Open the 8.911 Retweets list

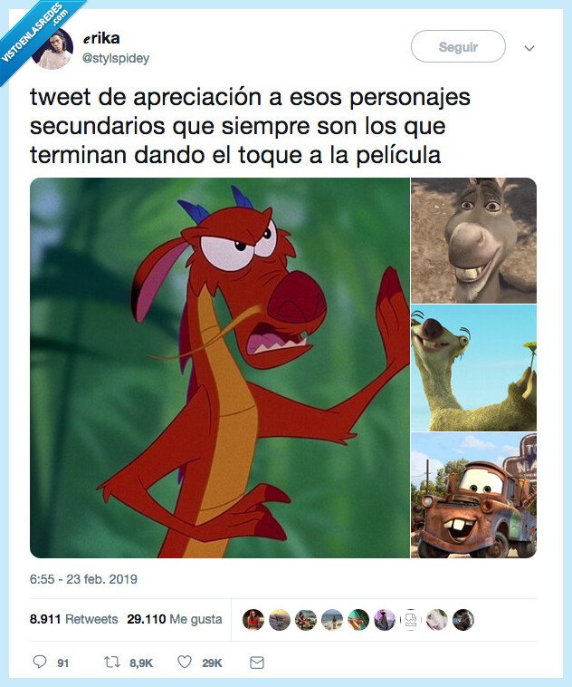74,619
